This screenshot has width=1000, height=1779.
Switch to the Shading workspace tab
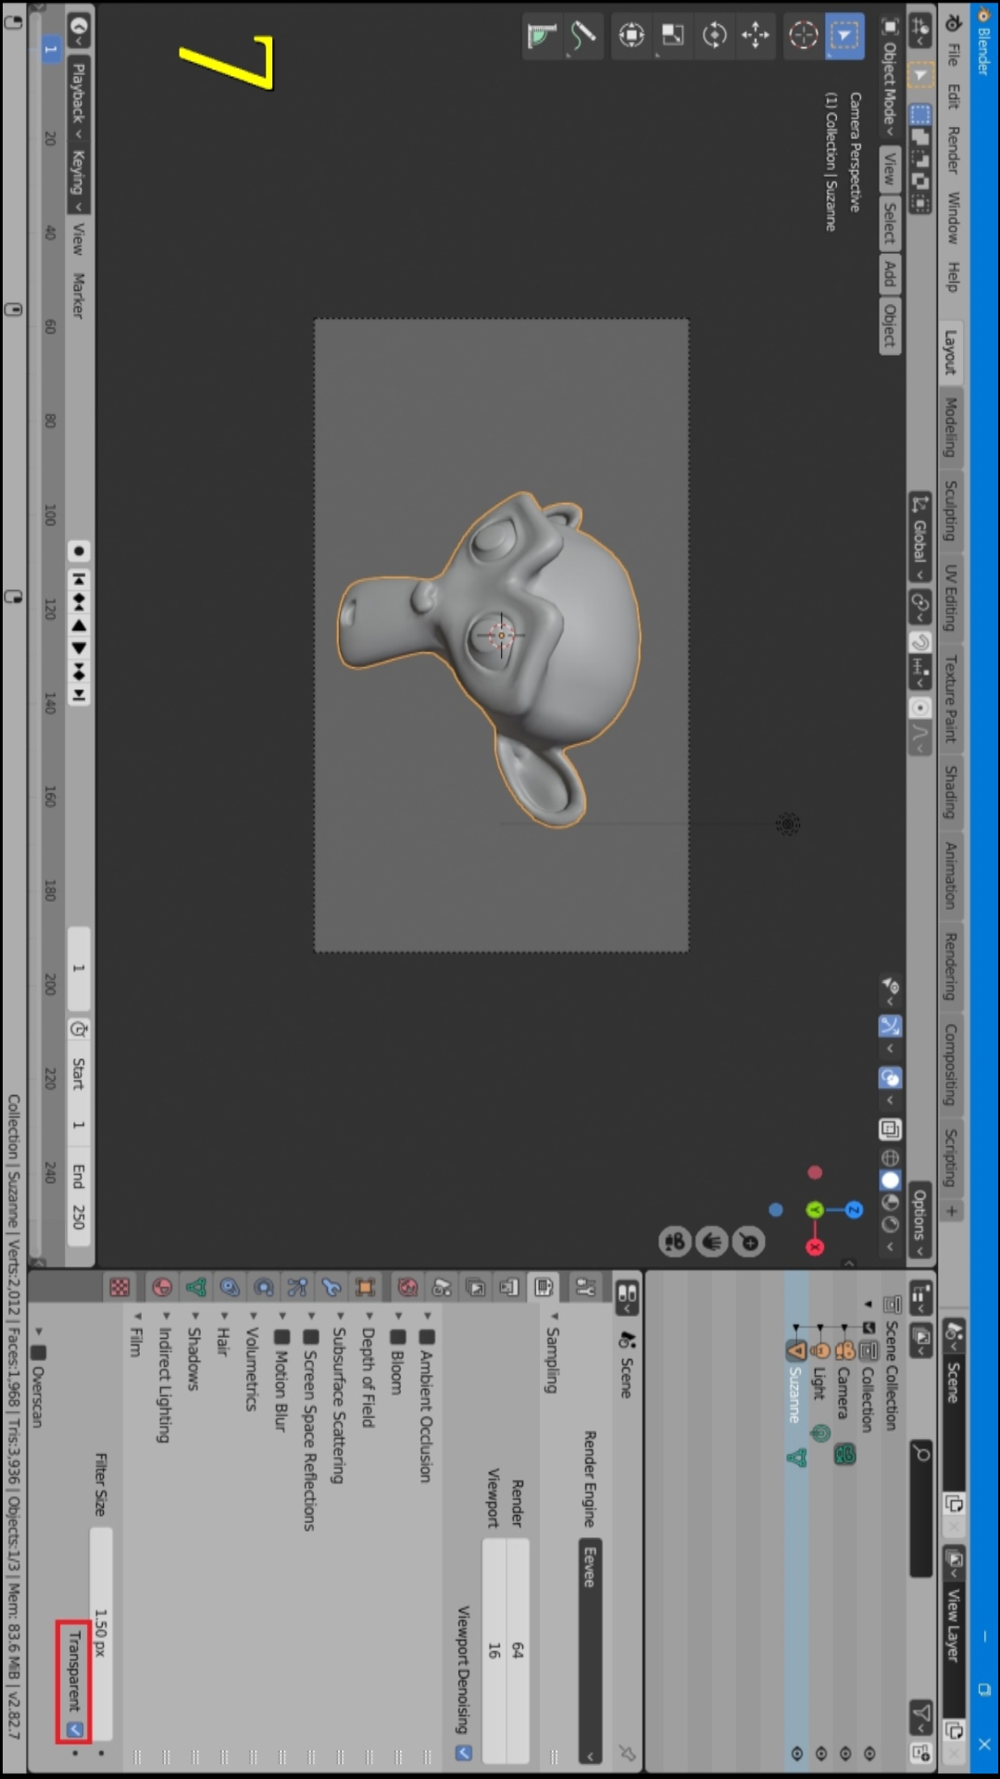pyautogui.click(x=951, y=791)
